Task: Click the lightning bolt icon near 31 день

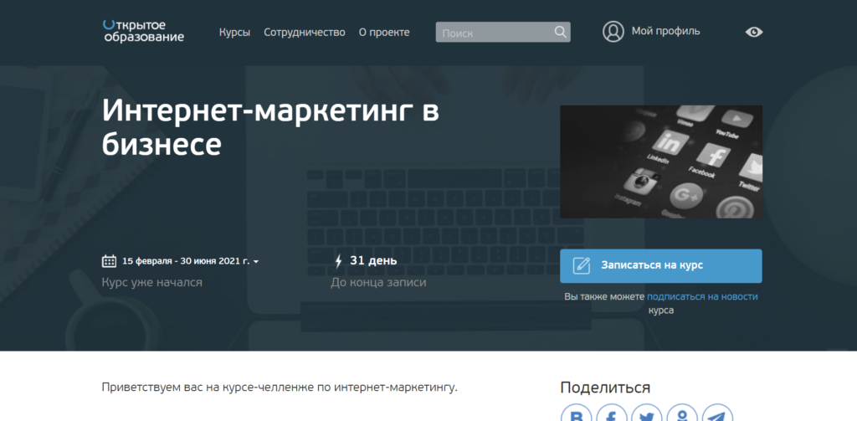Action: pyautogui.click(x=338, y=261)
